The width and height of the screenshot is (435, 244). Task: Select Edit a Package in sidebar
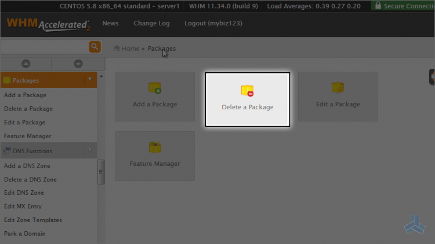pyautogui.click(x=25, y=122)
